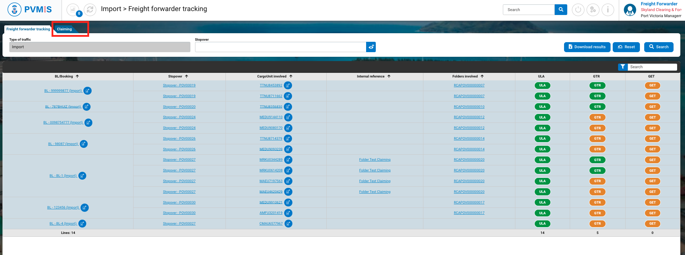This screenshot has width=685, height=255.
Task: Switch to the Claiming tab
Action: (x=64, y=29)
